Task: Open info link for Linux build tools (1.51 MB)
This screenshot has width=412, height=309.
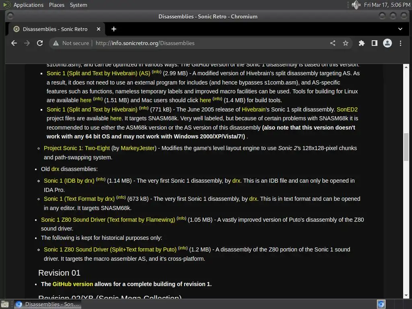Action: (98, 99)
